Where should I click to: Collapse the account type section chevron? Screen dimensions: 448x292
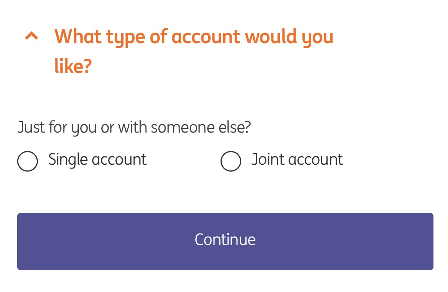31,36
